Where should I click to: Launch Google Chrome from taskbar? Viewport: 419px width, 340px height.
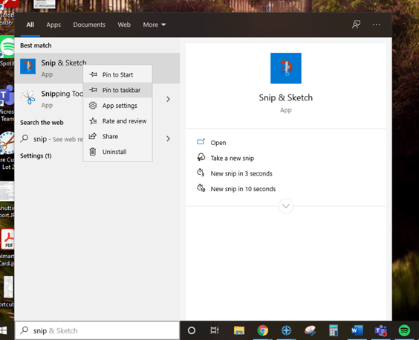[x=263, y=330]
